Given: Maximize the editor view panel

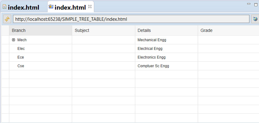Looking at the screenshot, I should (x=256, y=5).
